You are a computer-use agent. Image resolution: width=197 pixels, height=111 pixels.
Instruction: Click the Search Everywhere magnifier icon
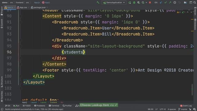[195, 2]
